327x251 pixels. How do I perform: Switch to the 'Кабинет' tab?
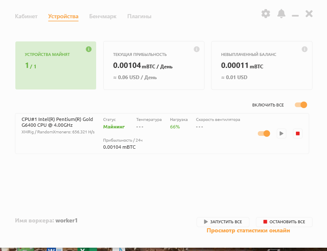click(x=26, y=16)
